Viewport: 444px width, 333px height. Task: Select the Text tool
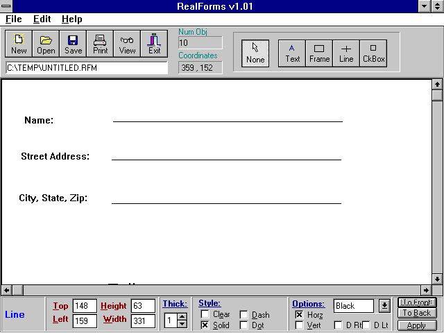pyautogui.click(x=292, y=53)
